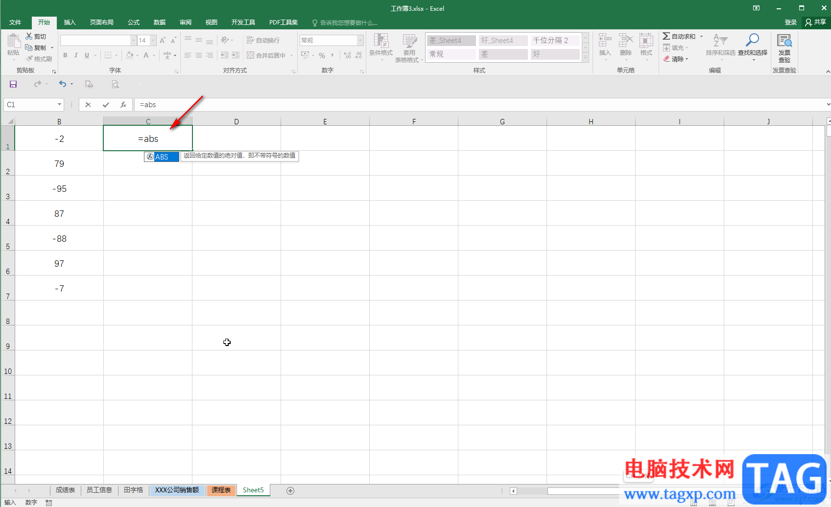Click the print preview icon in quick toolbar
The height and width of the screenshot is (507, 831).
115,84
